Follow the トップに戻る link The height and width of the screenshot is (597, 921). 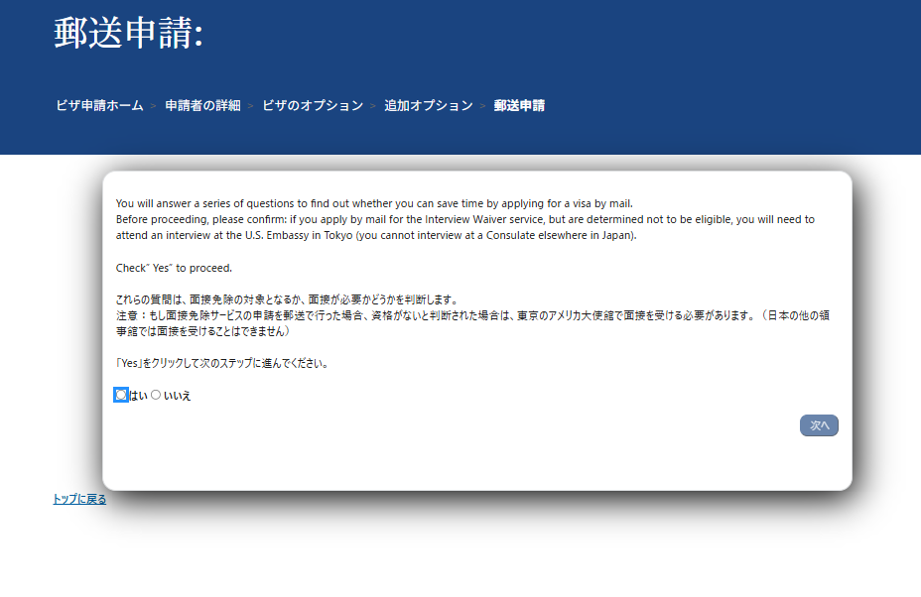(79, 499)
